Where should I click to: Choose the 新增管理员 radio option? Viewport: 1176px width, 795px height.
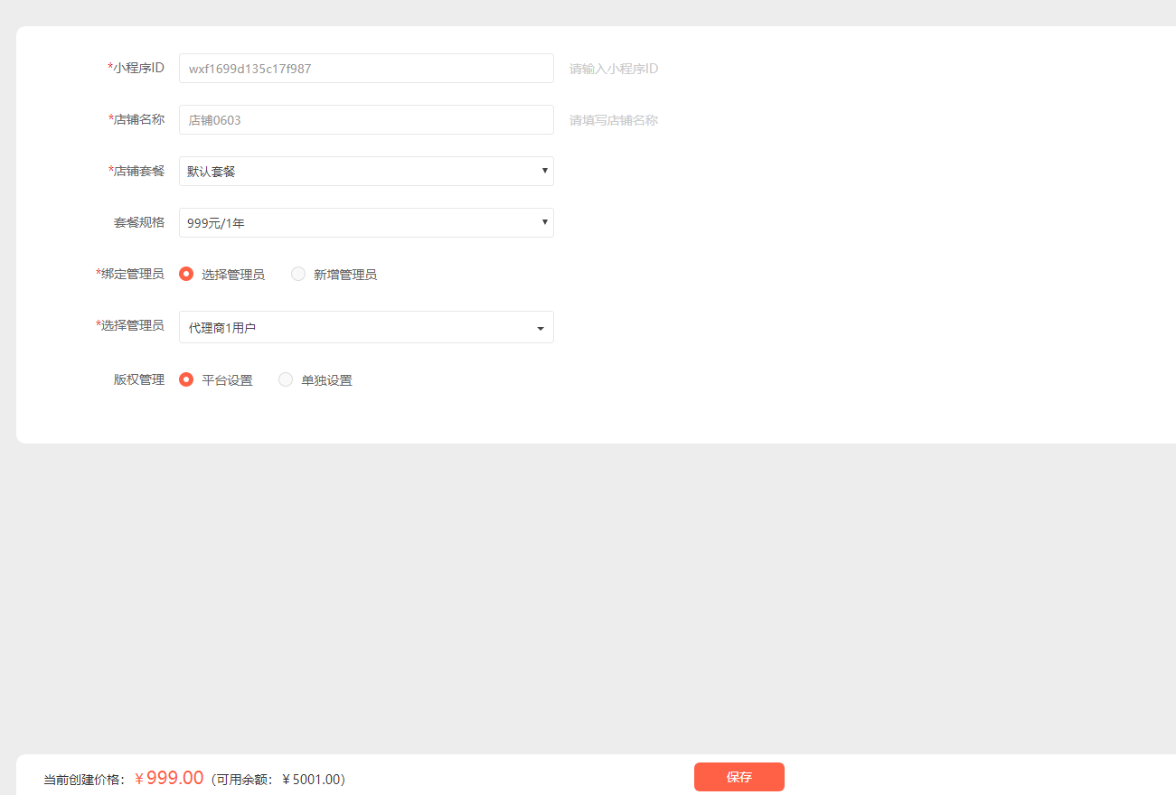[x=298, y=274]
